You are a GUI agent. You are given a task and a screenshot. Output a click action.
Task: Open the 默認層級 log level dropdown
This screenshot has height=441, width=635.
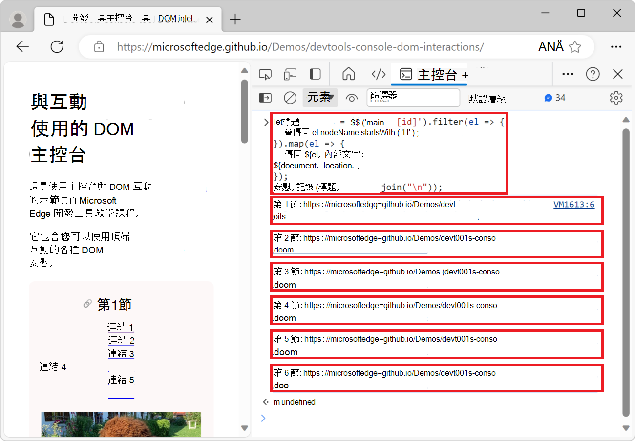click(x=487, y=98)
